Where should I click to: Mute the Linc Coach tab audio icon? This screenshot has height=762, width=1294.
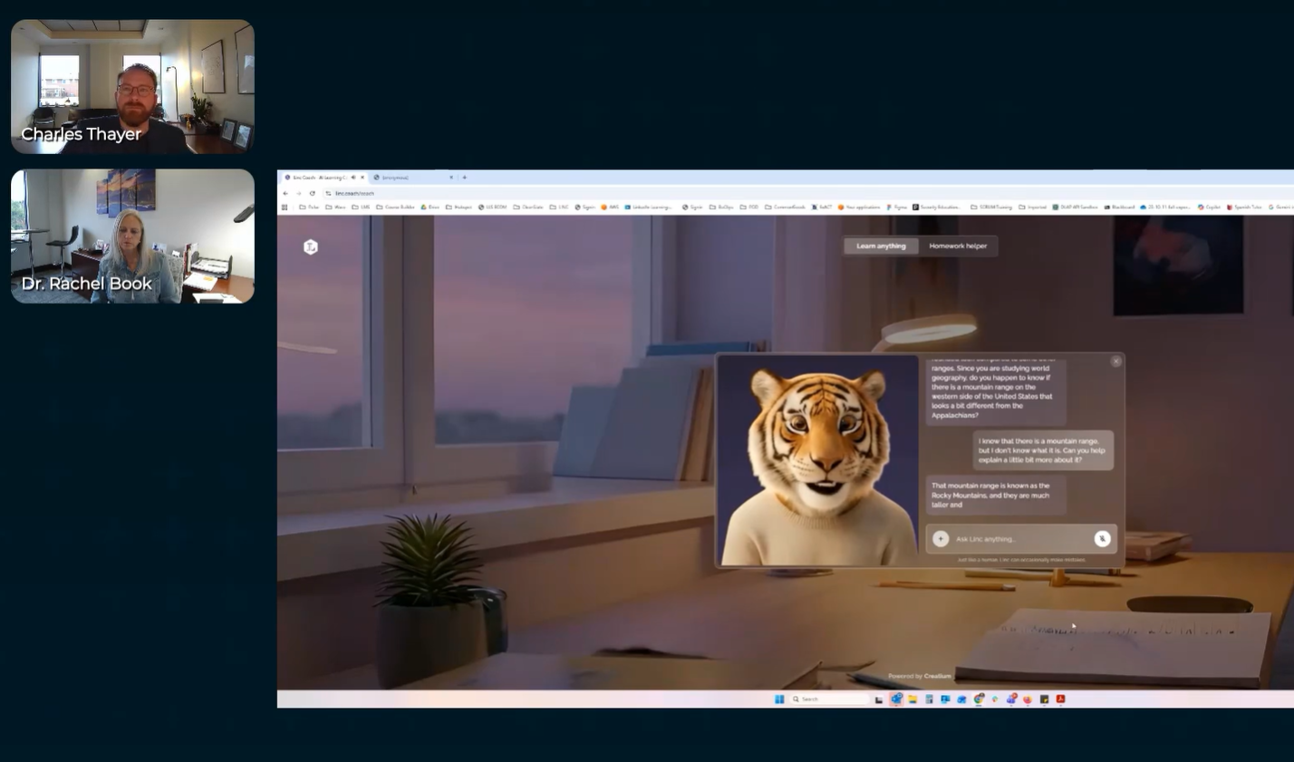353,178
